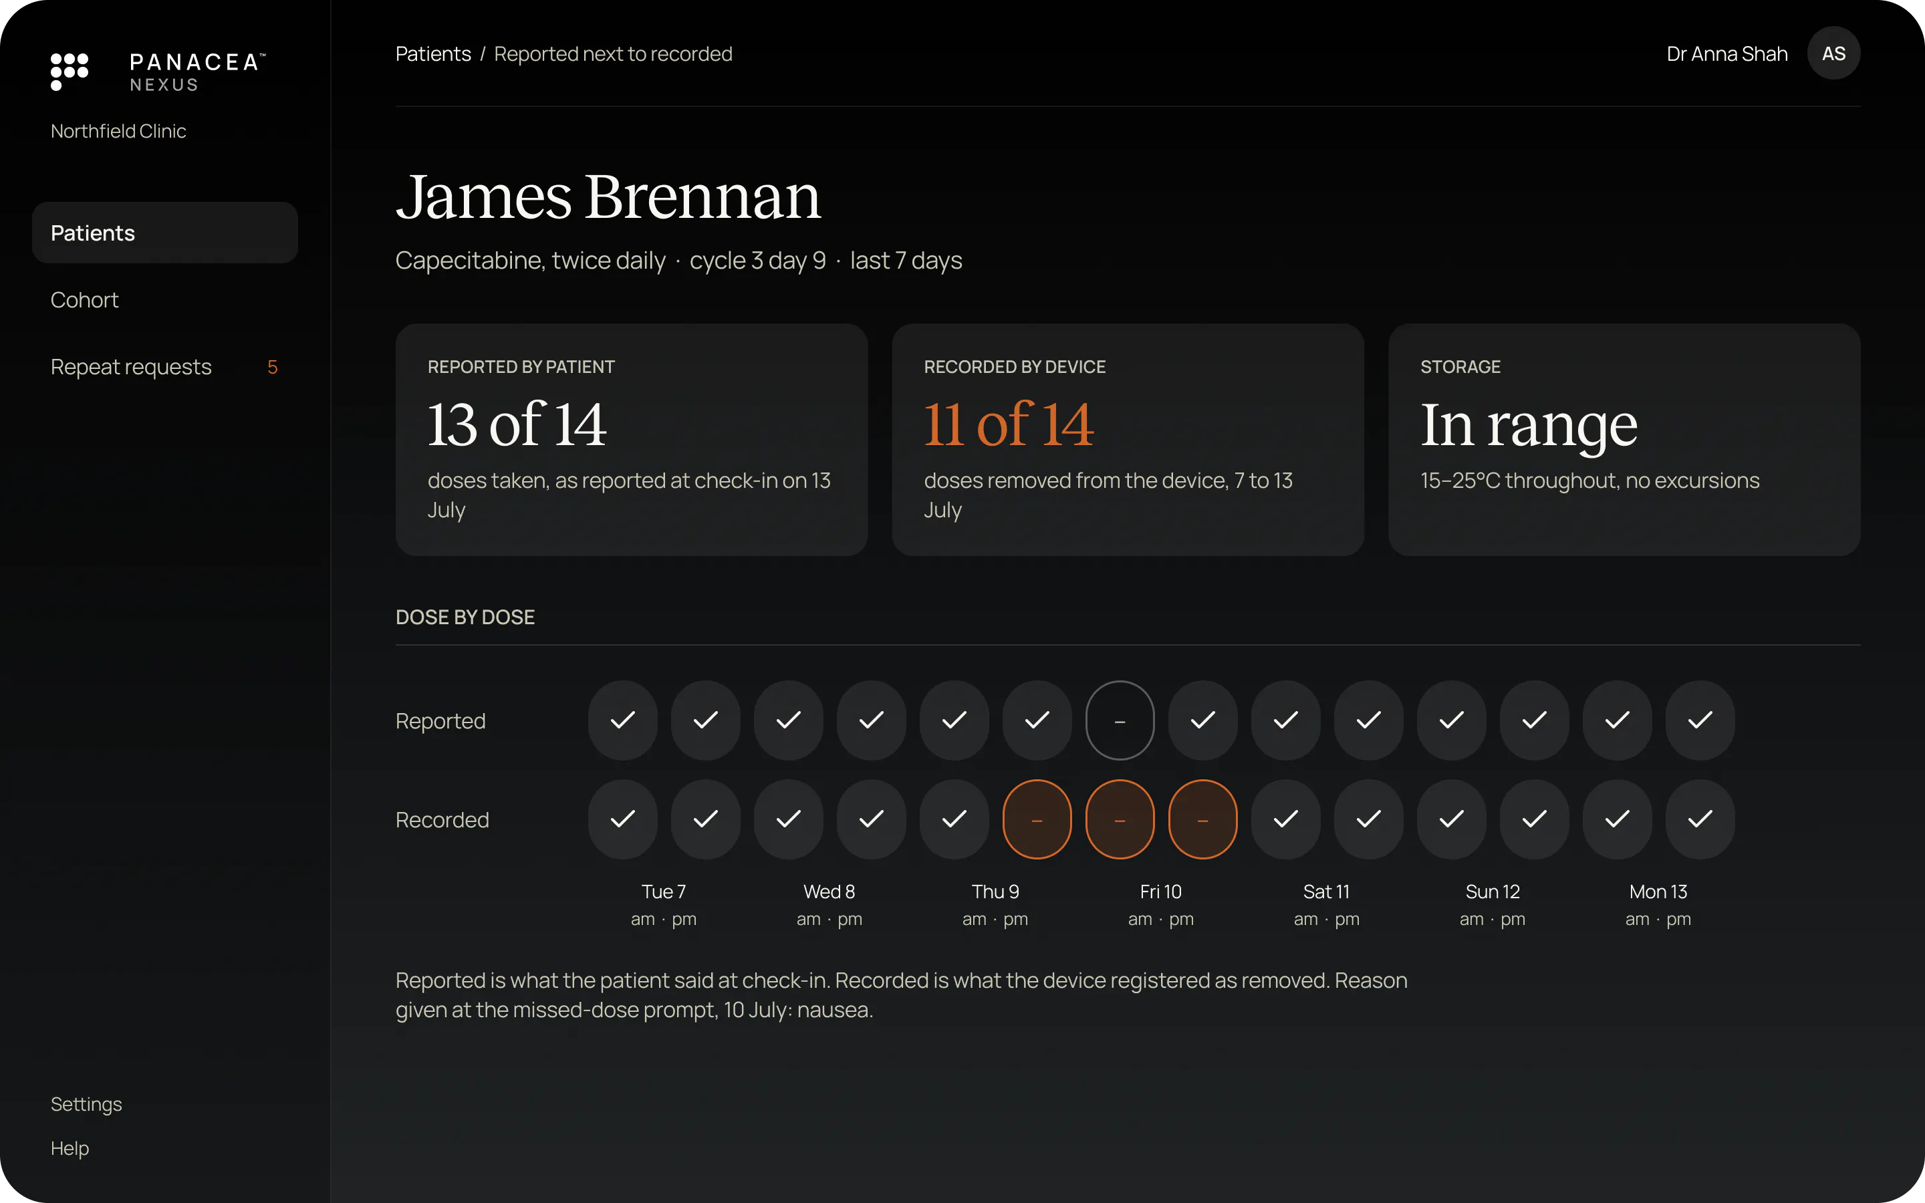Click the Dose by Dose heading
This screenshot has width=1925, height=1203.
[x=465, y=617]
